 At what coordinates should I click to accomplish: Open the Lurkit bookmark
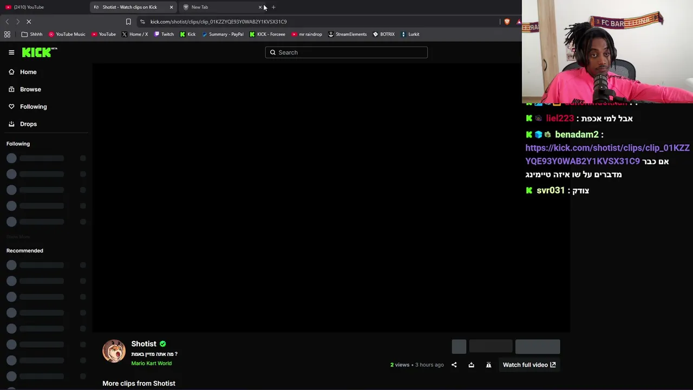[x=410, y=34]
